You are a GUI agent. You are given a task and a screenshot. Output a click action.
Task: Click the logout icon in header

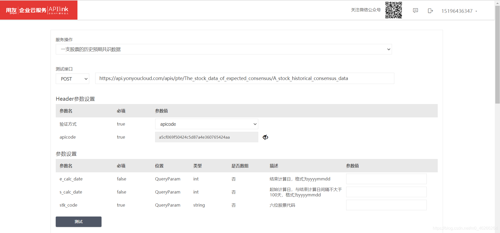coord(430,11)
